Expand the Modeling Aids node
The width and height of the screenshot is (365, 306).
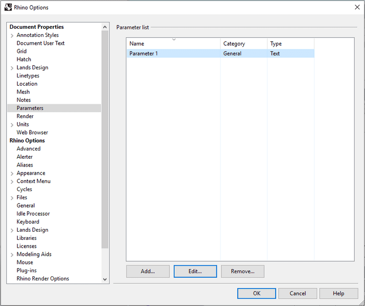12,254
